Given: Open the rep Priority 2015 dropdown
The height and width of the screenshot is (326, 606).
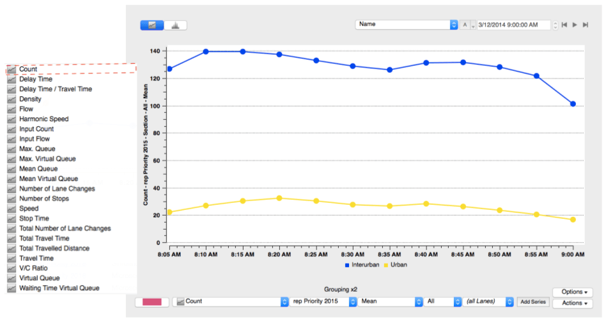Looking at the screenshot, I should coord(323,302).
